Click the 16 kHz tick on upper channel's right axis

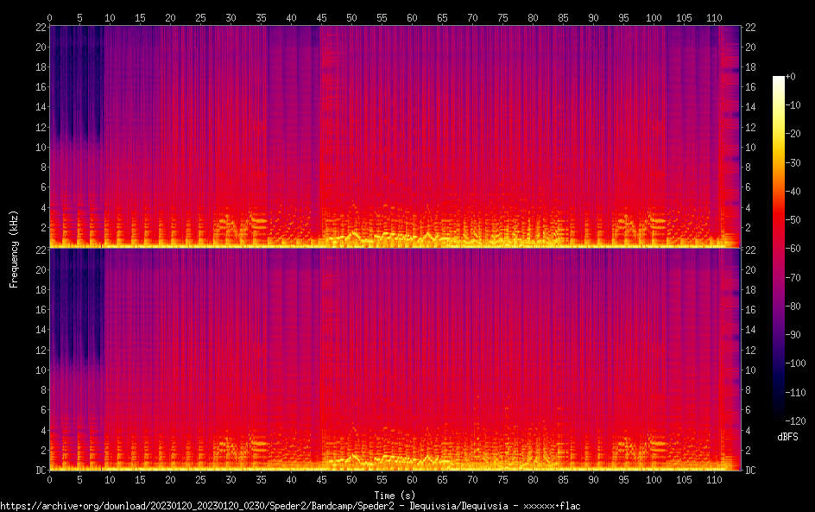tap(751, 87)
